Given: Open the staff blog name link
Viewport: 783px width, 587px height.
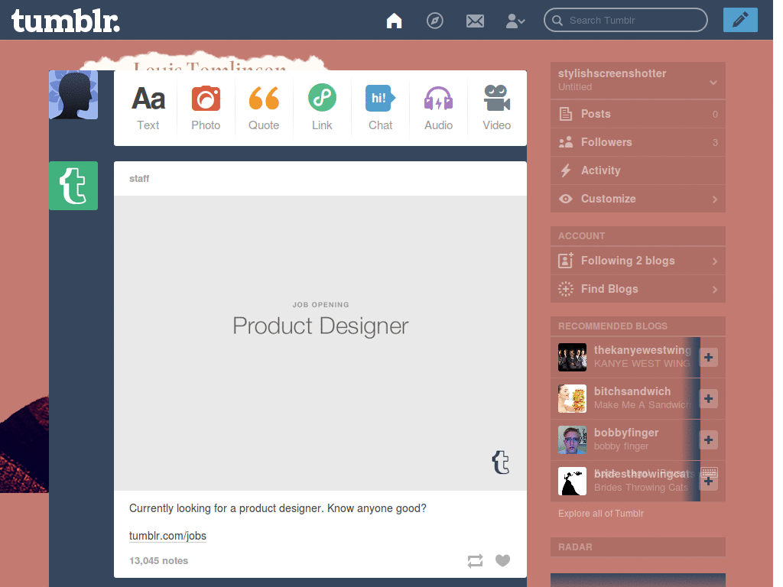Looking at the screenshot, I should (x=139, y=179).
